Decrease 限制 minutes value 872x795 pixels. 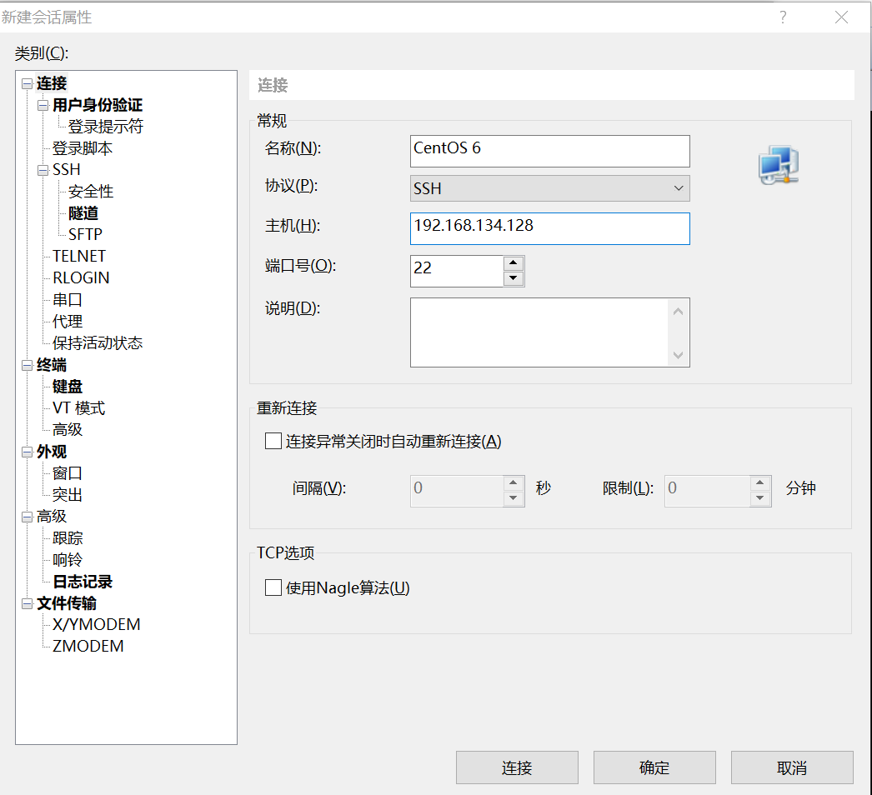[x=759, y=498]
